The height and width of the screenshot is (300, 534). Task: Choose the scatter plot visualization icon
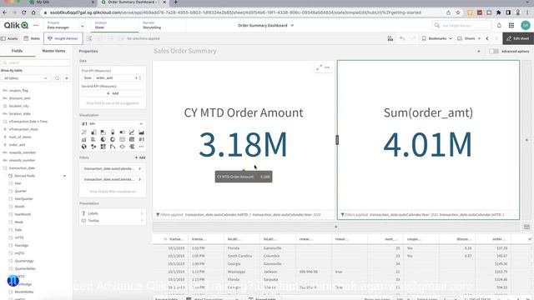coord(93,147)
